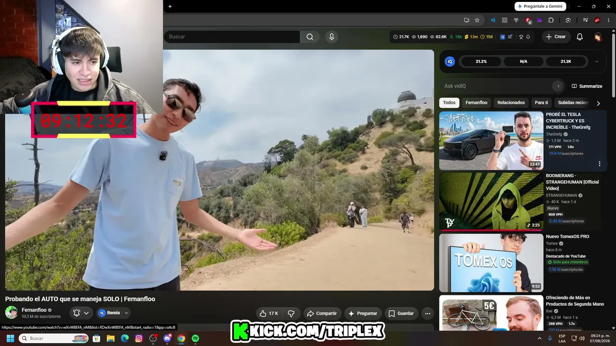Open the subscription notification bell dropdown
This screenshot has width=616, height=346.
(81, 313)
